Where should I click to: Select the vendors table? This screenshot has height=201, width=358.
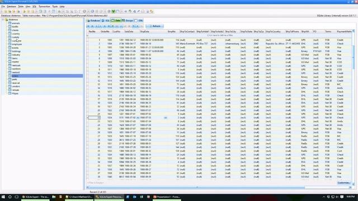click(x=16, y=87)
